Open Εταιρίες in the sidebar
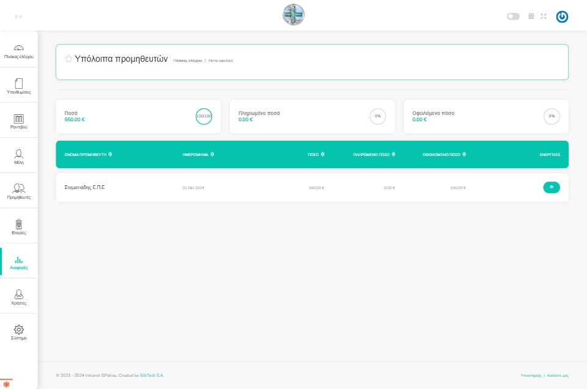 coord(19,227)
